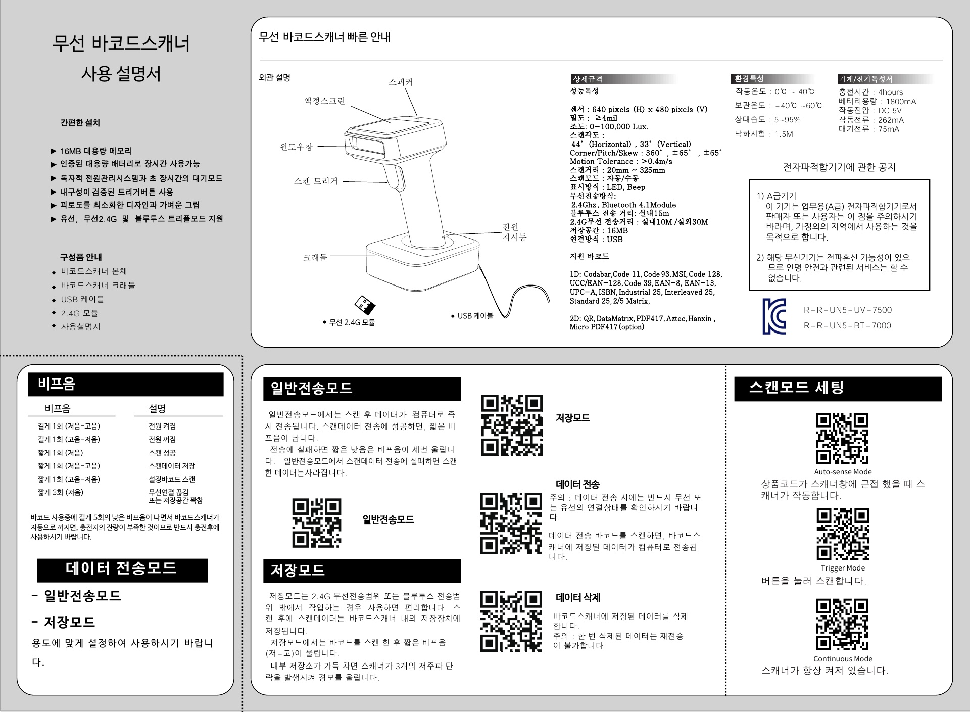The width and height of the screenshot is (970, 712).
Task: Click the "충전시간 : 4hours" spec line
Action: click(x=870, y=92)
